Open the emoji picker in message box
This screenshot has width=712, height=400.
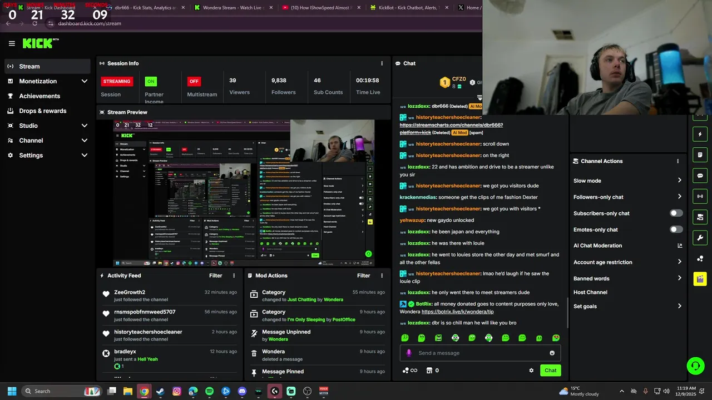[x=552, y=353]
